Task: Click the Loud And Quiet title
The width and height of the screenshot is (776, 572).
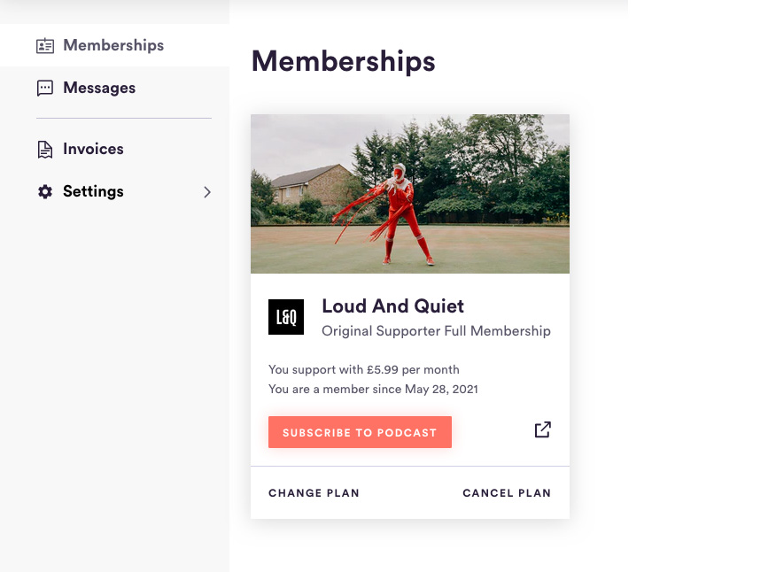Action: [393, 305]
